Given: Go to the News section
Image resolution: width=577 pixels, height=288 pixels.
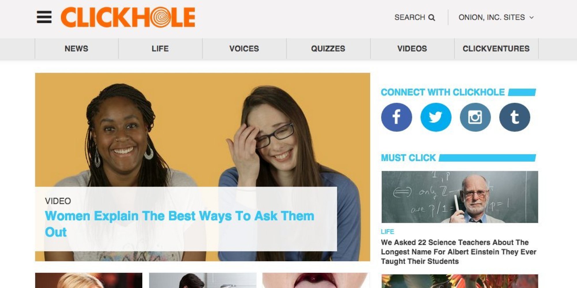Looking at the screenshot, I should click(76, 49).
